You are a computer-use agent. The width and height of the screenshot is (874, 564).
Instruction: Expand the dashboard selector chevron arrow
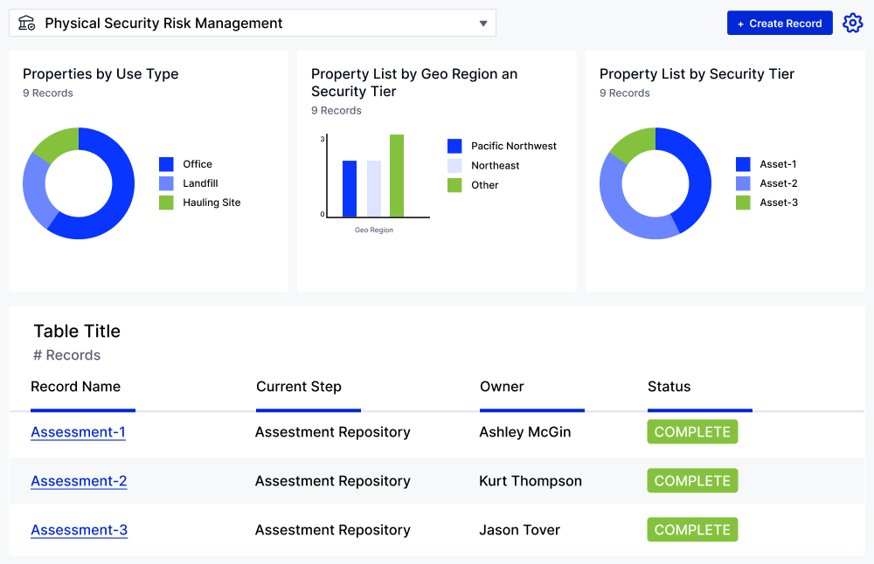click(x=483, y=23)
